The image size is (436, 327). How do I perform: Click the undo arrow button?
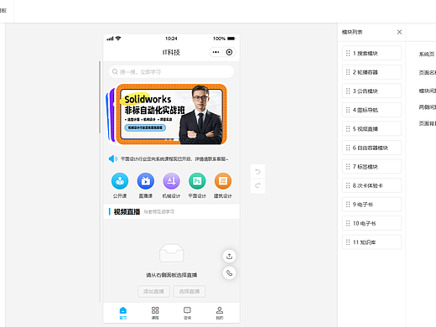pyautogui.click(x=257, y=172)
